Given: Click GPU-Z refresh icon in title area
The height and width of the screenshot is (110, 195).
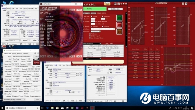Looking at the screenshot, I should tap(38, 53).
